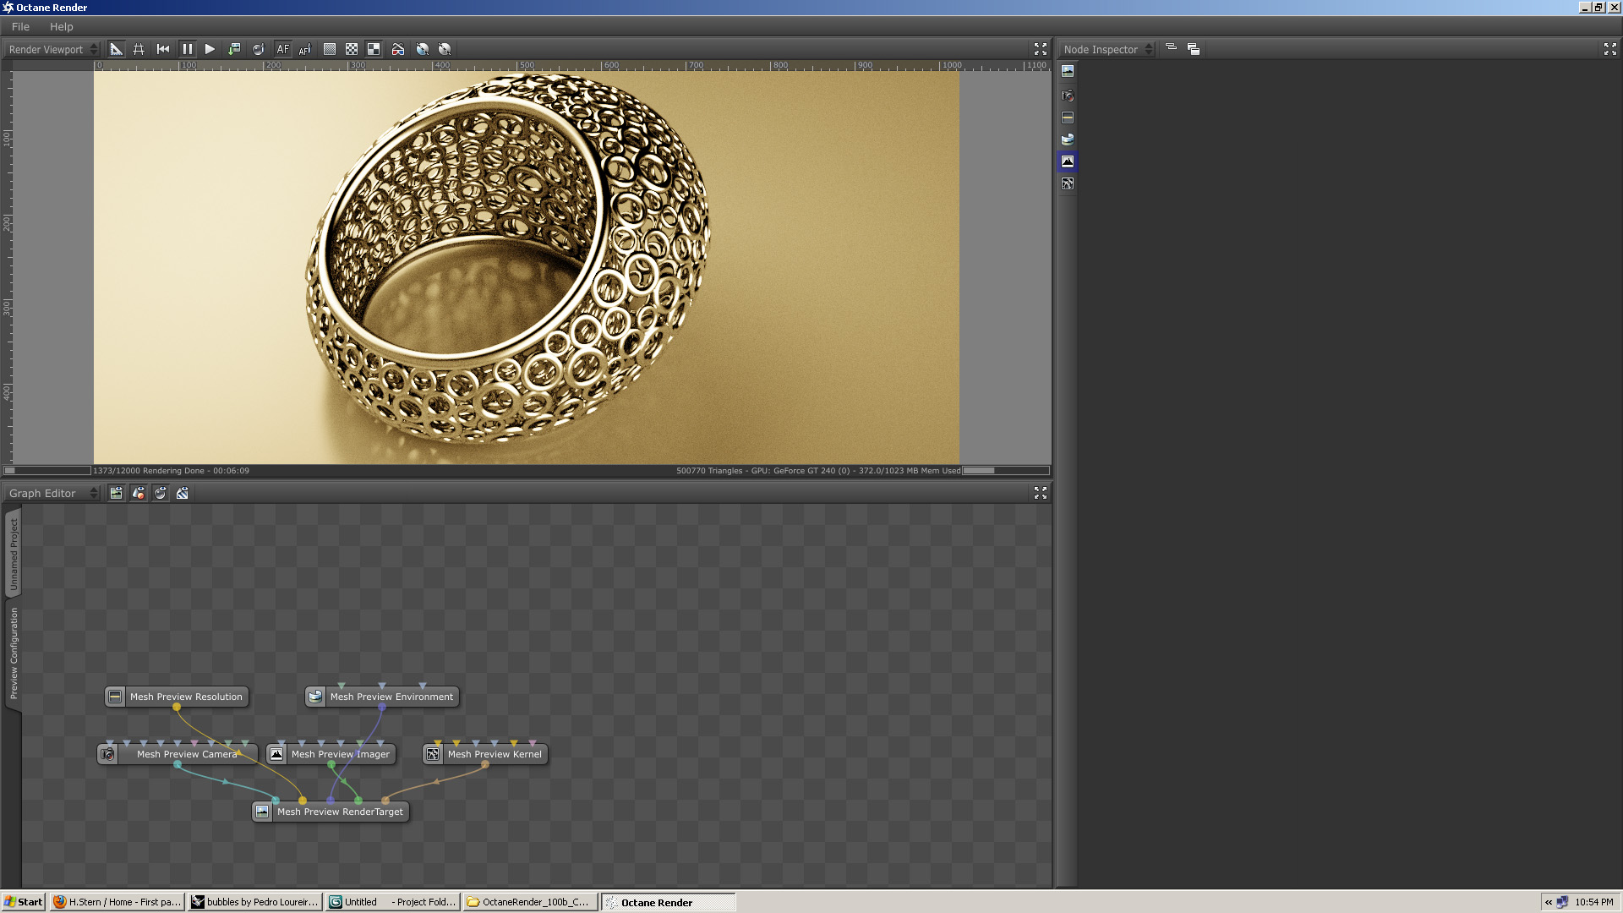Select the stereo 3D glasses icon

tap(397, 49)
